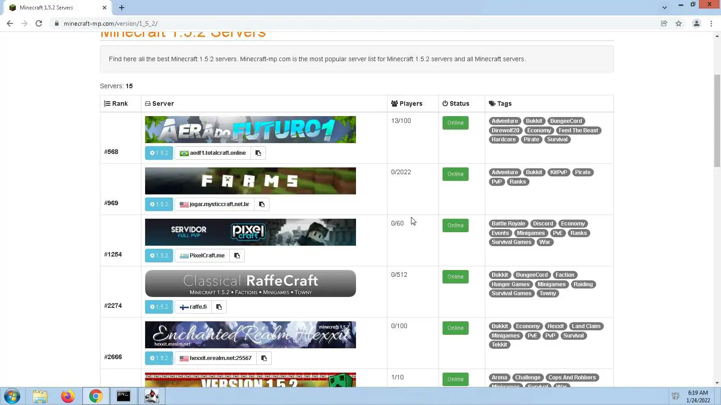Click Online status for aedf1.totalcraft.online
Viewport: 721px width, 405px height.
pos(456,123)
